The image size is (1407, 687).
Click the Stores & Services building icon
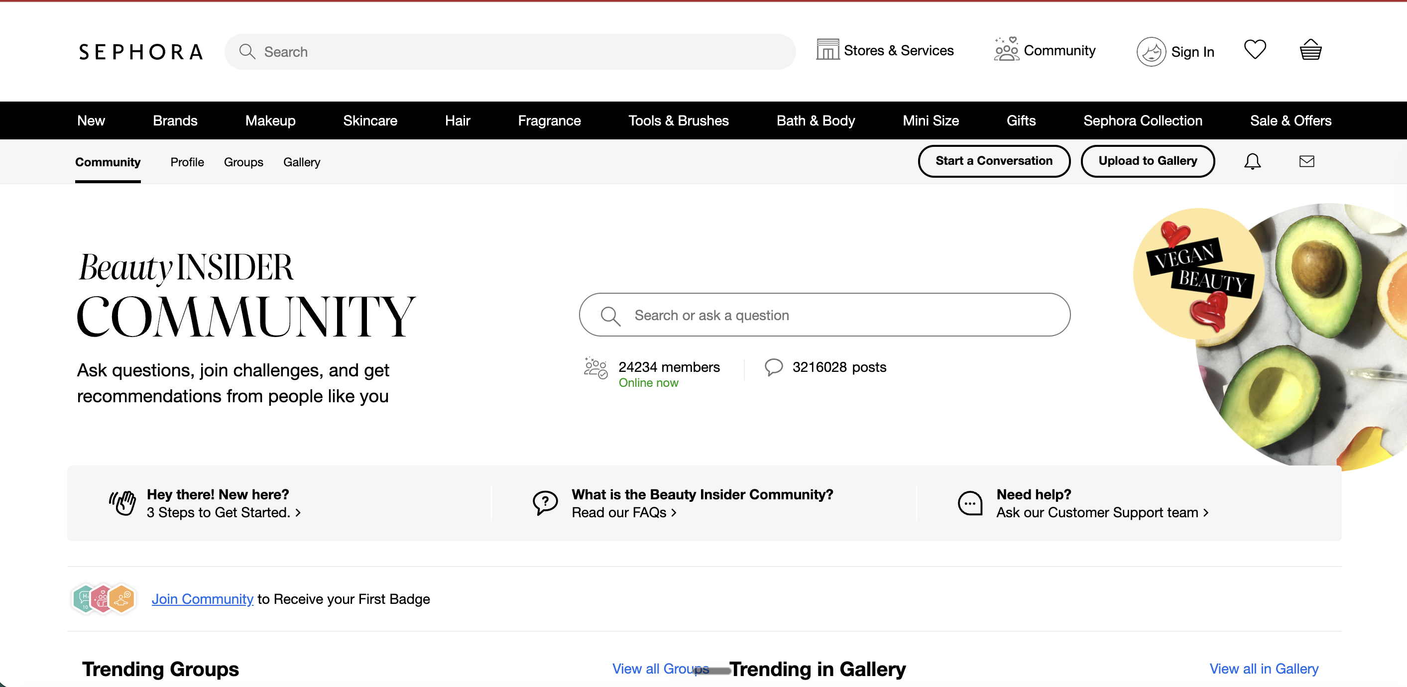[827, 49]
